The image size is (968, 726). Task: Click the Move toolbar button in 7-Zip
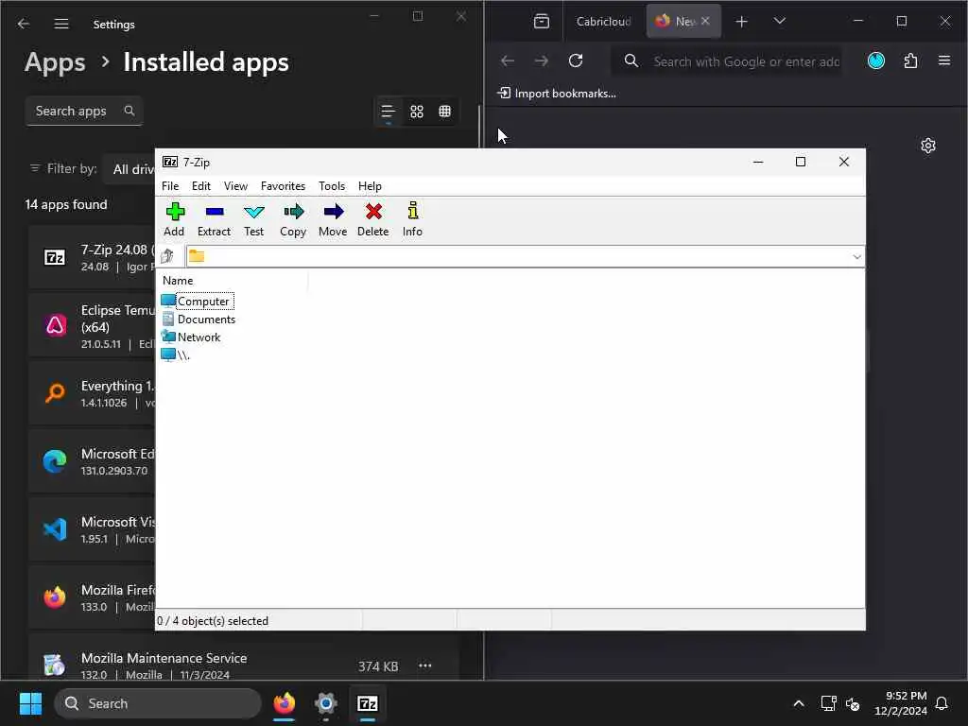click(333, 219)
